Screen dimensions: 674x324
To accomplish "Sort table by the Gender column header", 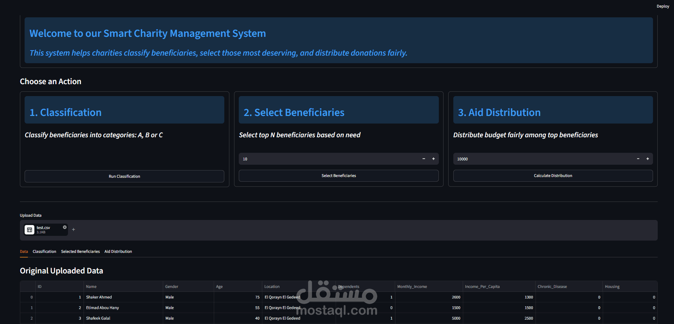I will tap(188, 286).
